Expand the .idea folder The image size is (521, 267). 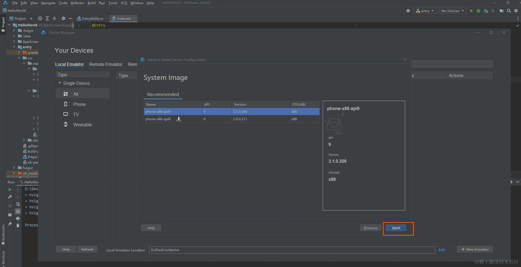(14, 36)
